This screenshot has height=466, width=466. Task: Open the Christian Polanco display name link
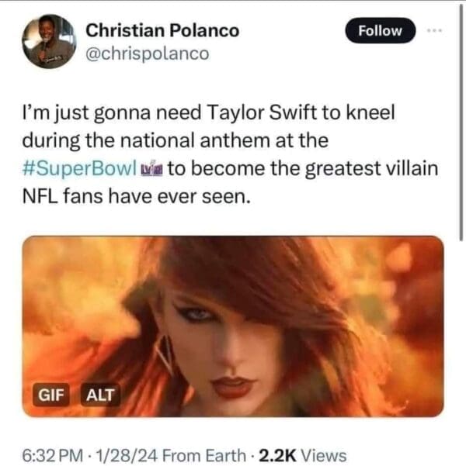[x=162, y=30]
